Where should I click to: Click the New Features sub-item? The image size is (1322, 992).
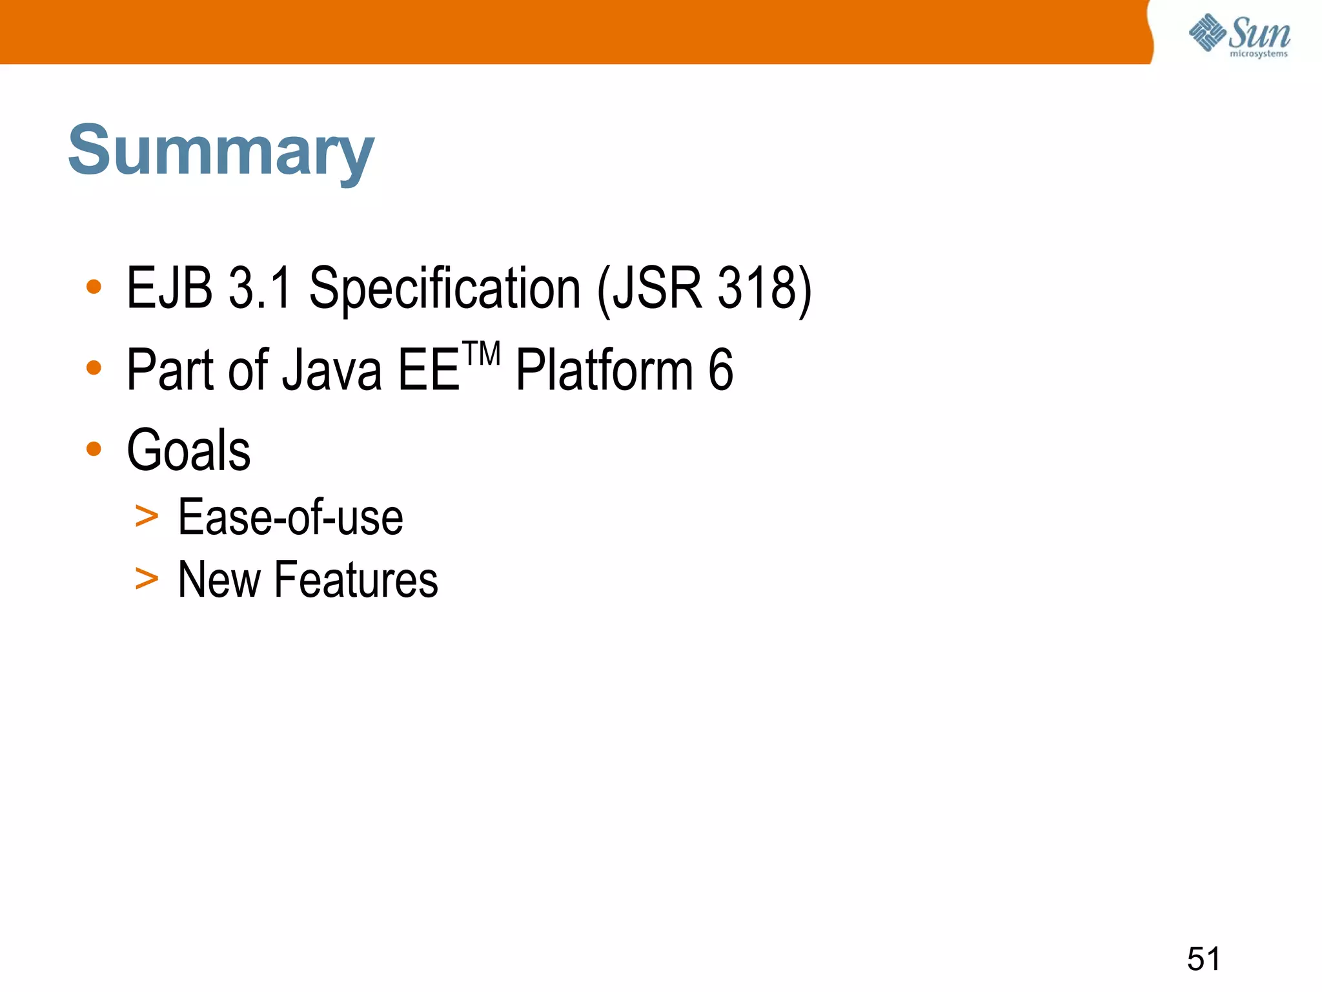[307, 579]
